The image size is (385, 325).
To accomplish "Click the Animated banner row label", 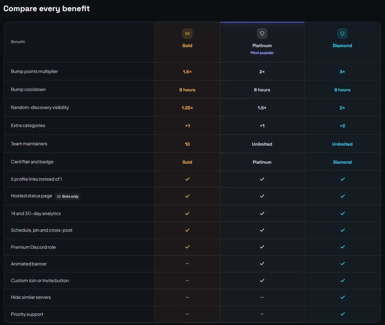I will click(x=29, y=264).
